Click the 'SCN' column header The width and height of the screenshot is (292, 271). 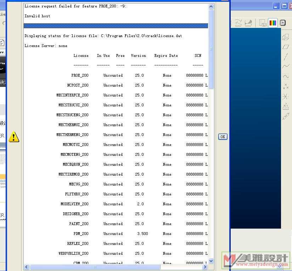[x=198, y=56]
